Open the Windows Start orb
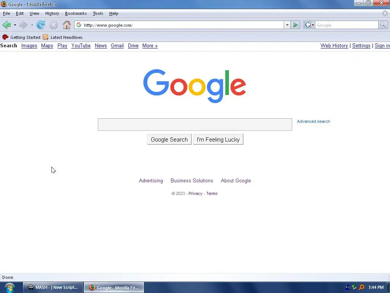Screen dimensions: 390x293 [10, 288]
